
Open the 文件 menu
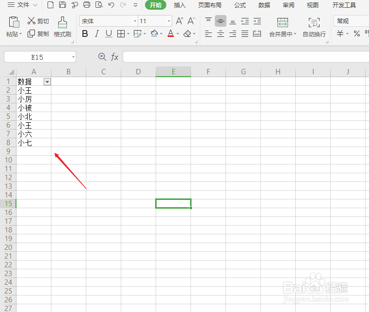pos(22,5)
